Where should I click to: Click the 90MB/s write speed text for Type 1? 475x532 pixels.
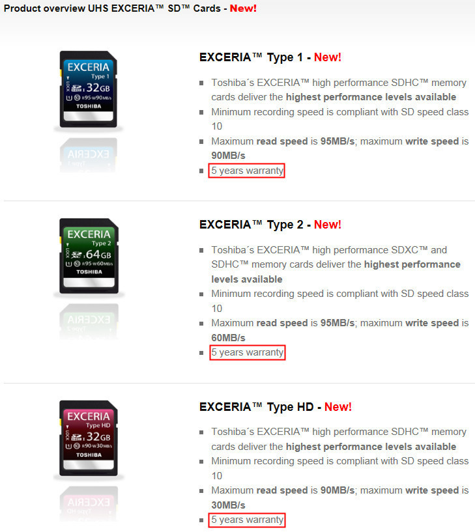click(x=228, y=156)
